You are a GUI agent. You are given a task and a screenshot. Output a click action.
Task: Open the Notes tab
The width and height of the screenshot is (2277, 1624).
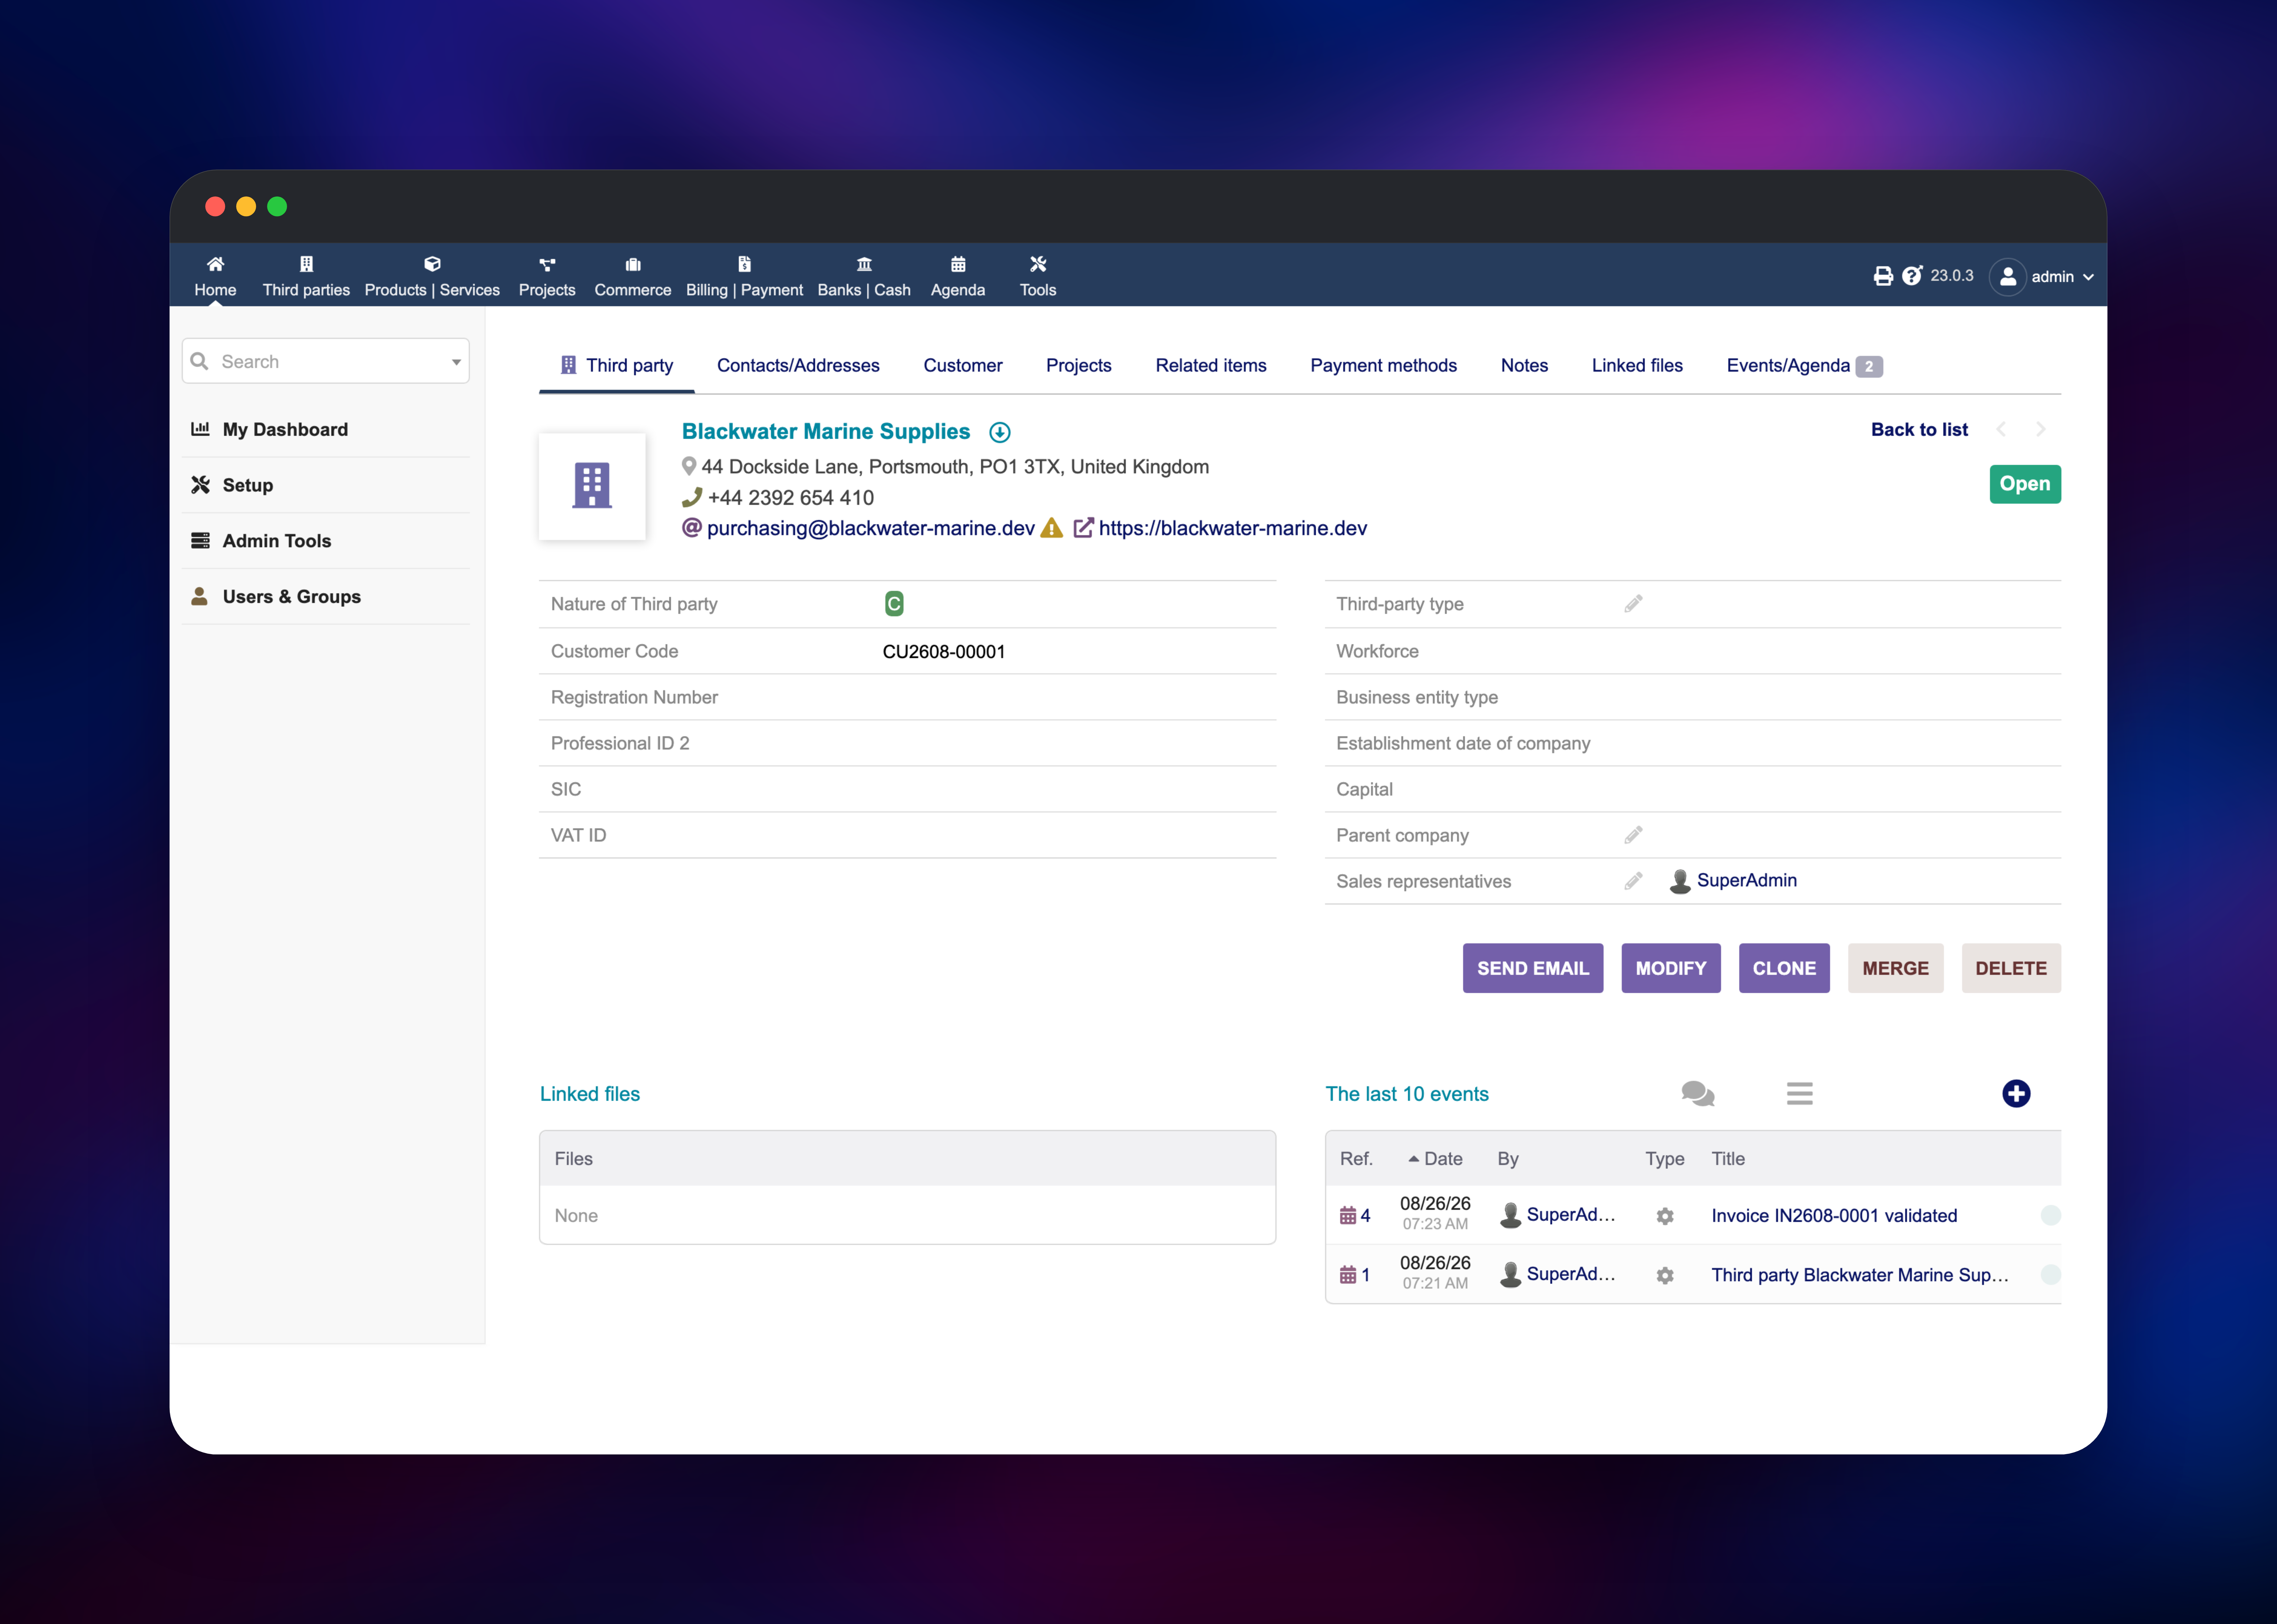coord(1524,366)
